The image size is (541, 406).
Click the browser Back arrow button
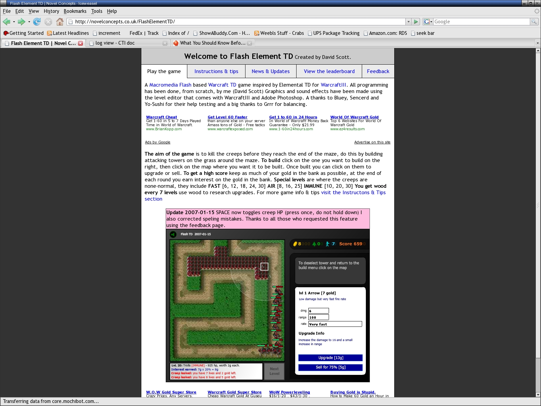point(6,22)
